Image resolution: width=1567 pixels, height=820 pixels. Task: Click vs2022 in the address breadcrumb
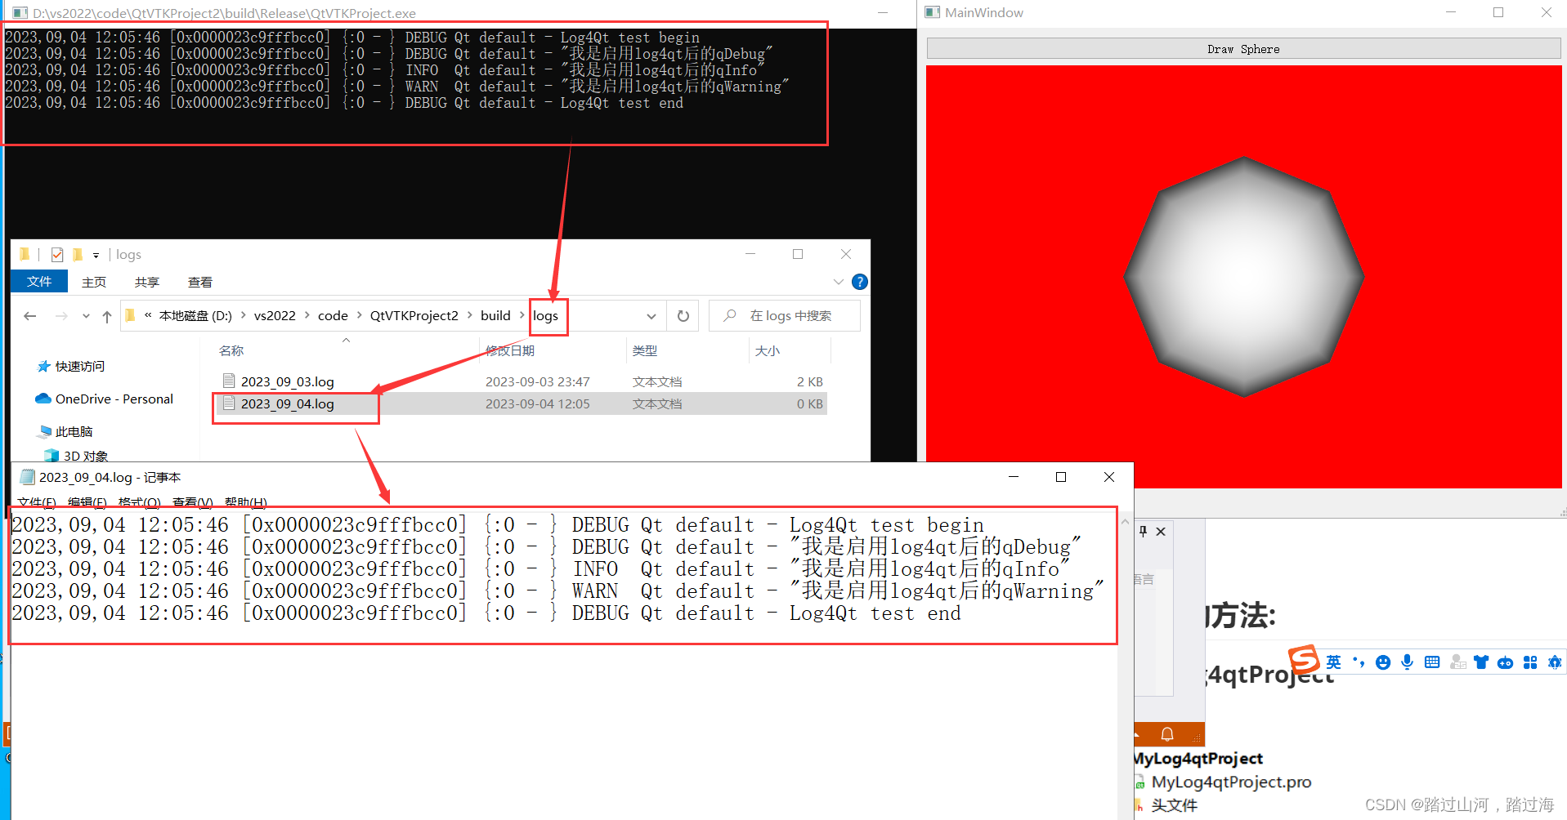pos(275,316)
